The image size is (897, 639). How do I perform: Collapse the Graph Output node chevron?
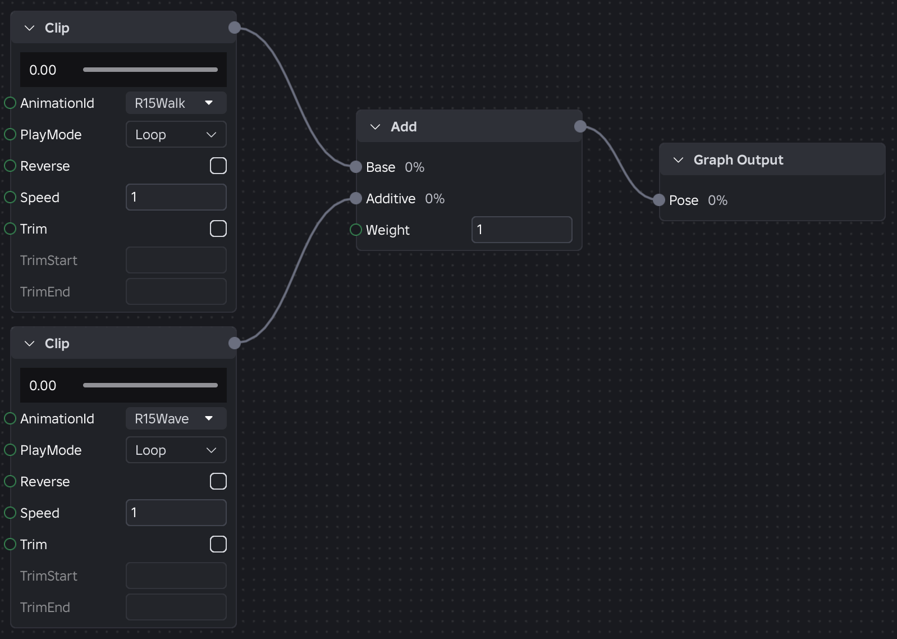click(x=678, y=160)
